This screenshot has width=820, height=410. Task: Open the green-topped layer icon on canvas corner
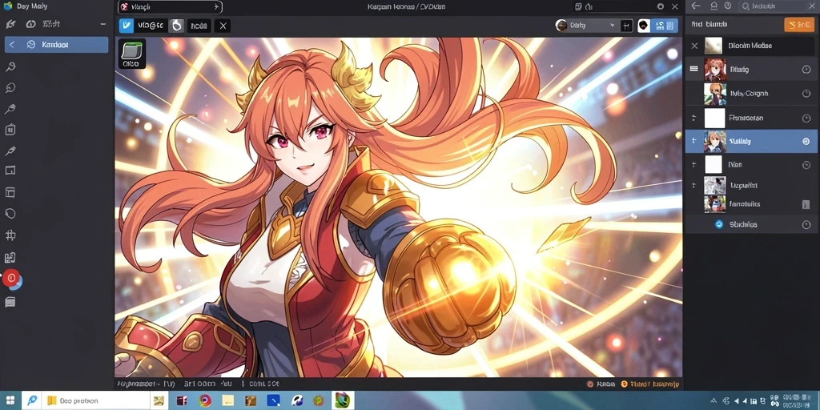tap(131, 54)
